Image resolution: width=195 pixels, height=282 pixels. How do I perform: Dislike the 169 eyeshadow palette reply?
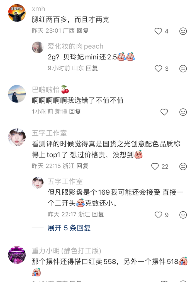tap(183, 215)
